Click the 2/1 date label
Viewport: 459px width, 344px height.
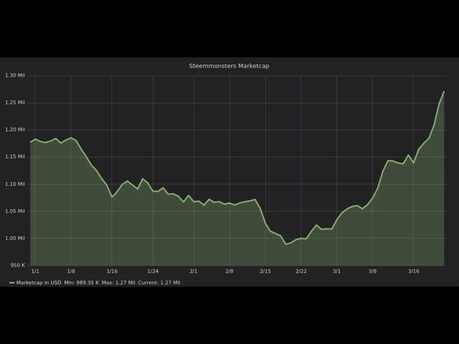click(194, 271)
